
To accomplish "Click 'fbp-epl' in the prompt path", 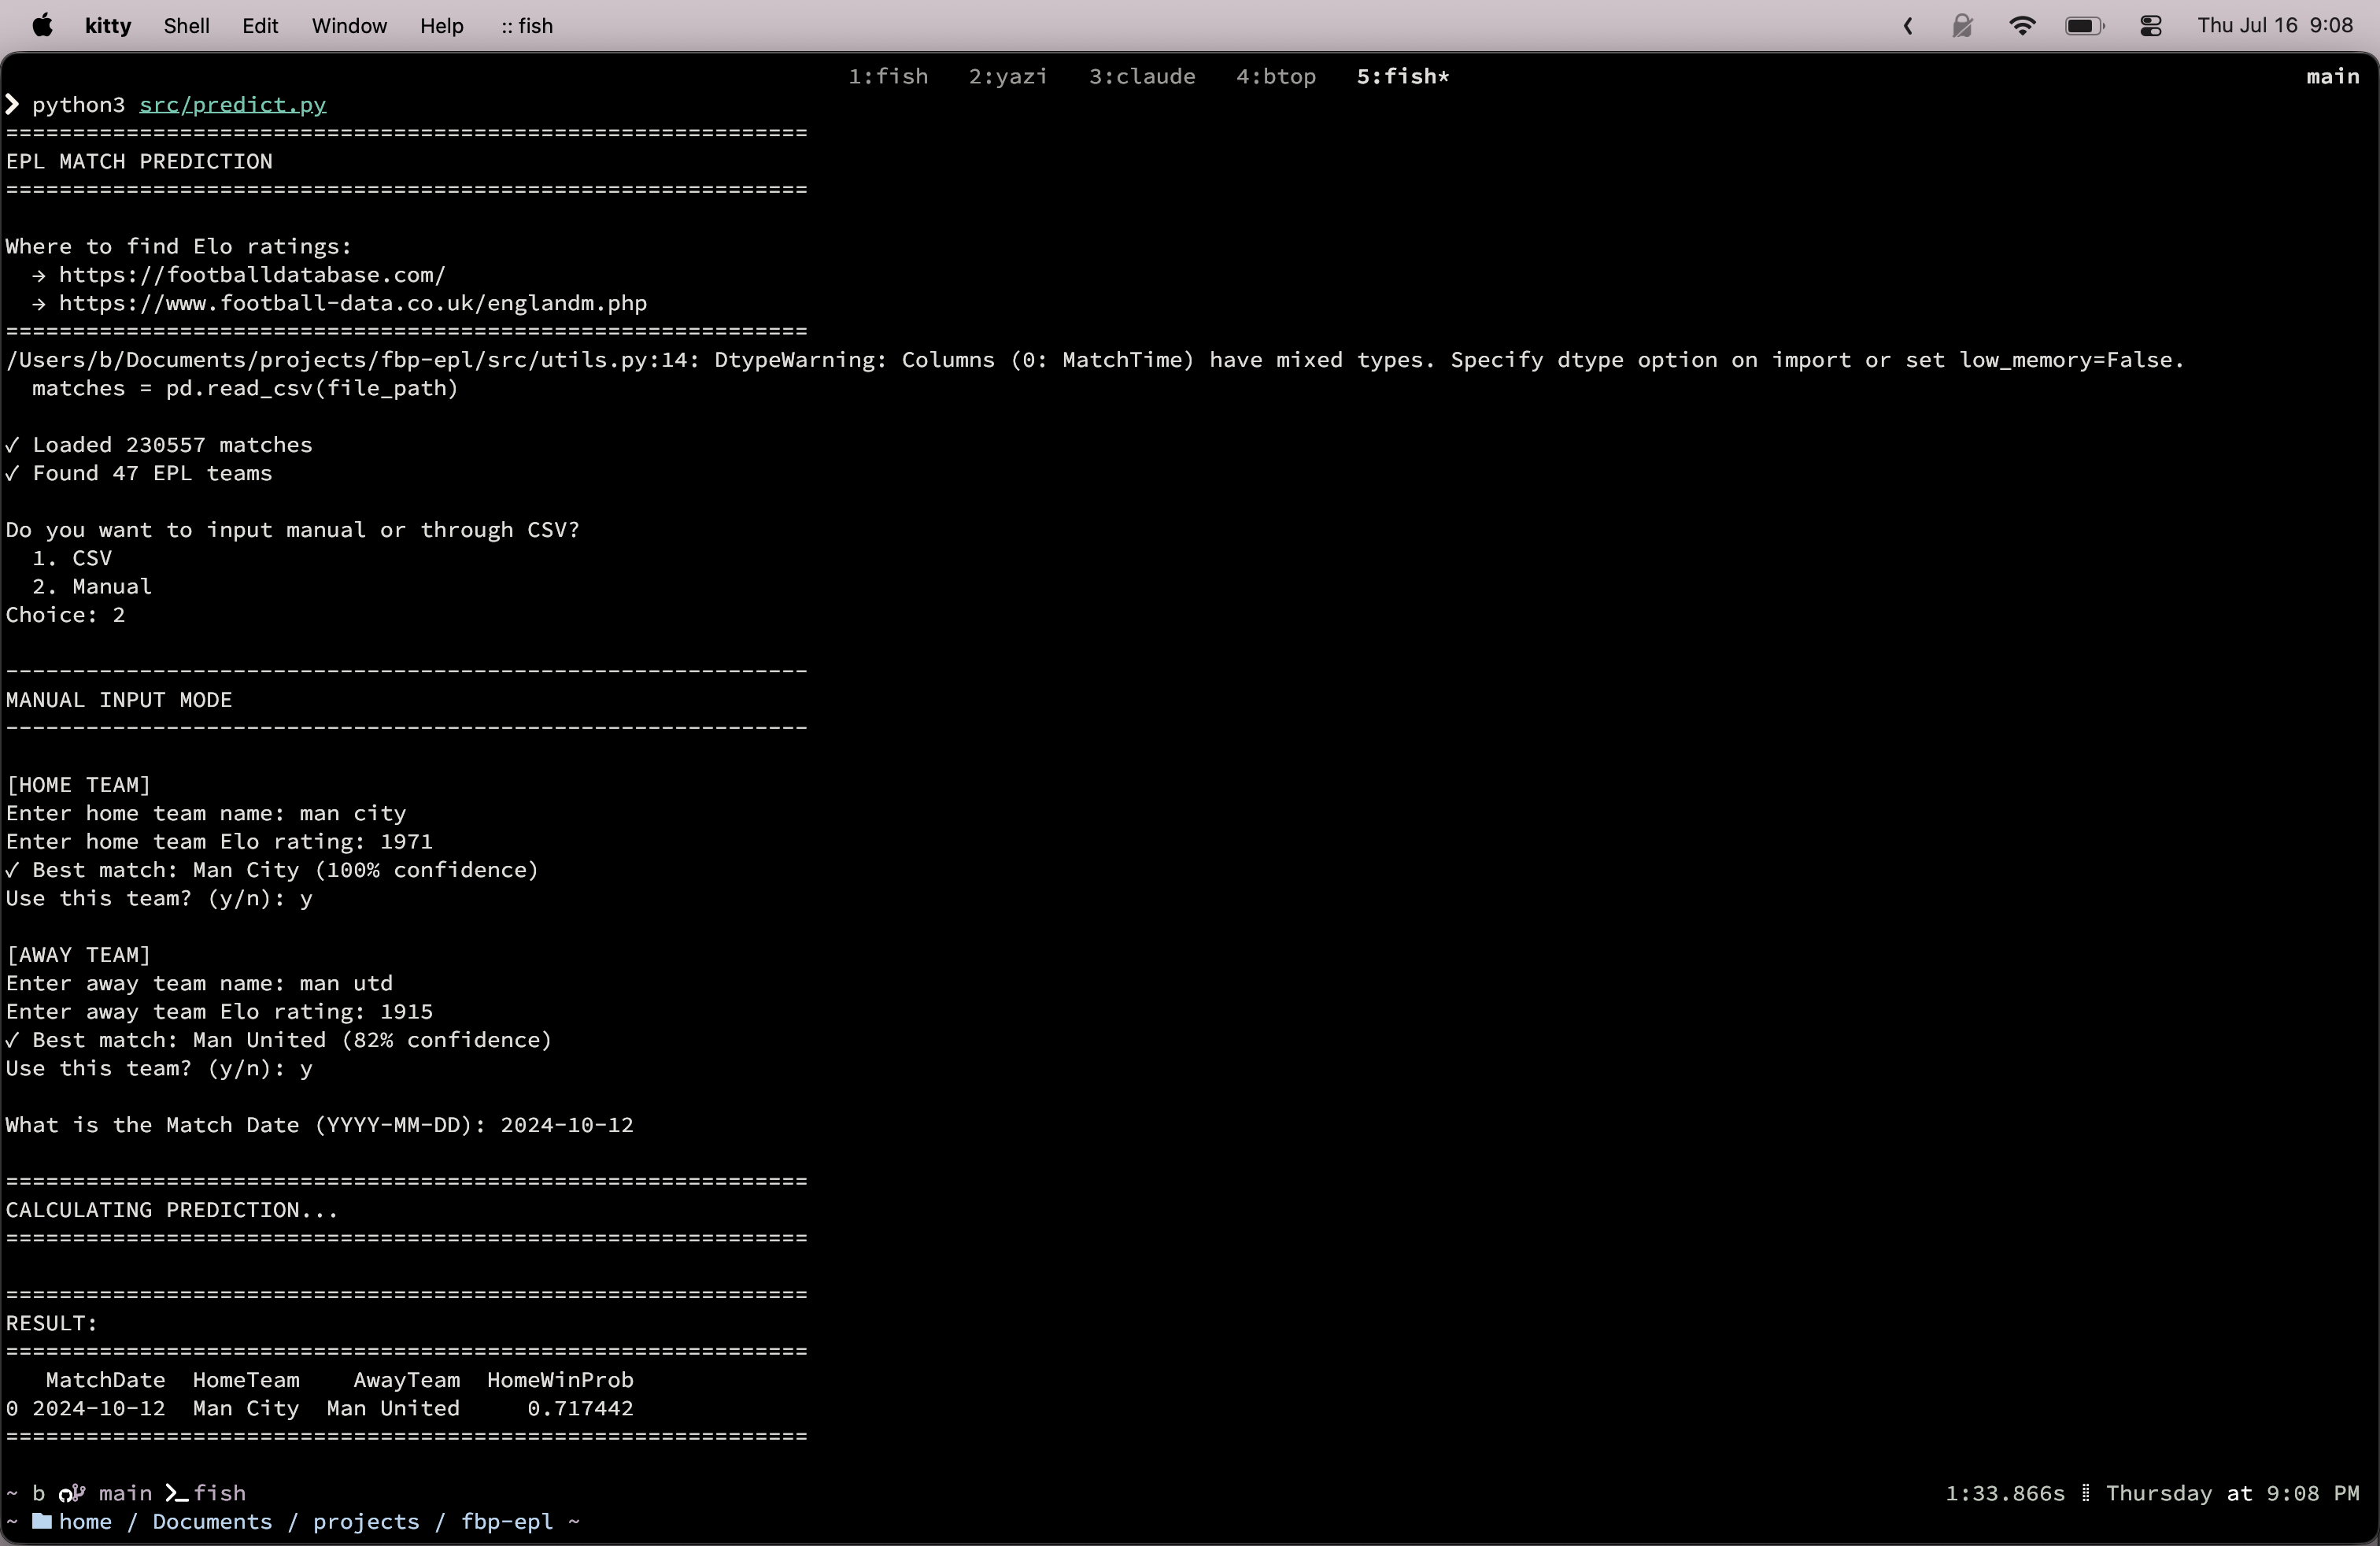I will point(507,1522).
